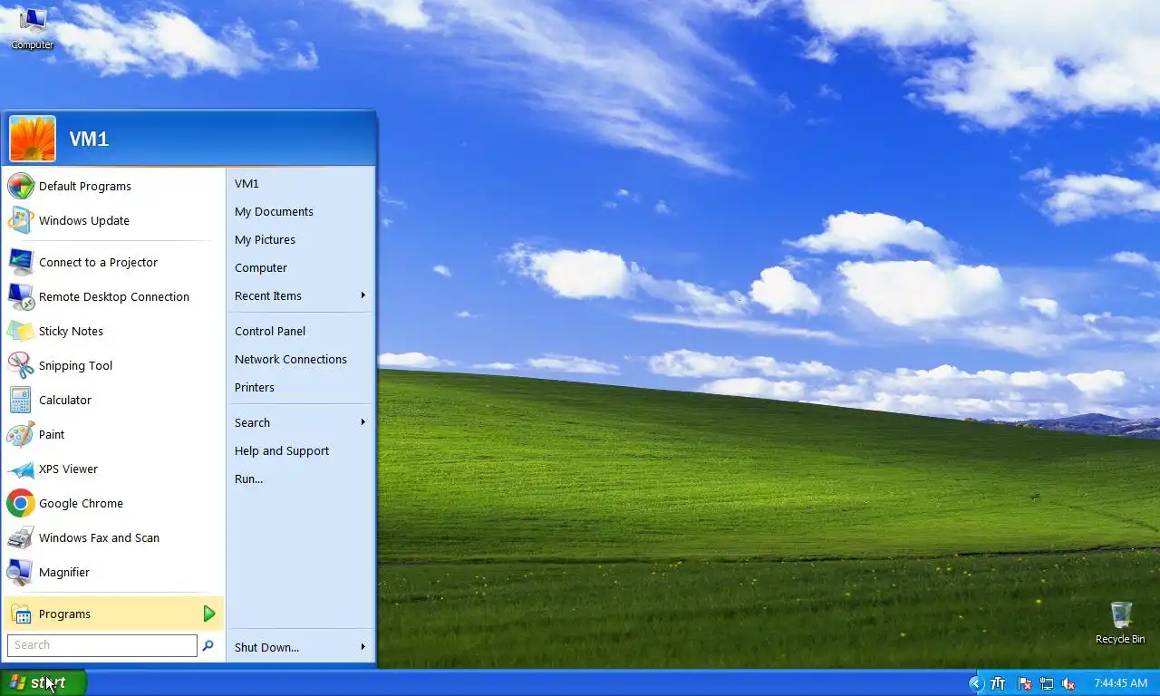Open the Shut Down options arrow
1160x696 pixels.
click(x=362, y=647)
